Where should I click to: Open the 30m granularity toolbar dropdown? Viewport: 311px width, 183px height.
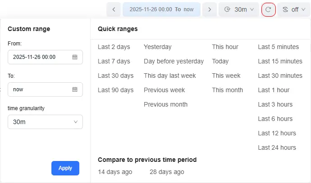click(238, 9)
